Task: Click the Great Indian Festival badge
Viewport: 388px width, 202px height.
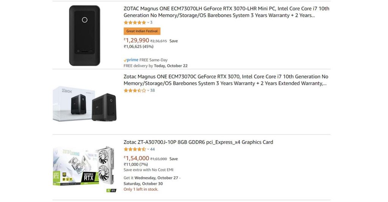Action: pos(142,31)
